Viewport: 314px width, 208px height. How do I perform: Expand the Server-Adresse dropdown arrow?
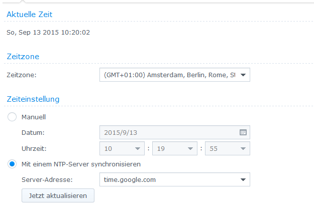click(243, 179)
